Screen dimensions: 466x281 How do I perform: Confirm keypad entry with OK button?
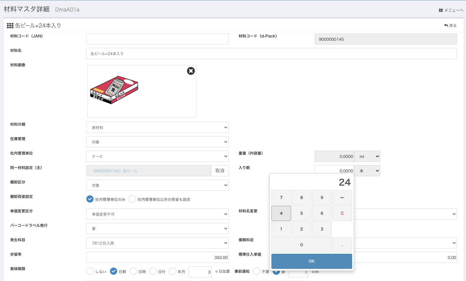pyautogui.click(x=311, y=261)
